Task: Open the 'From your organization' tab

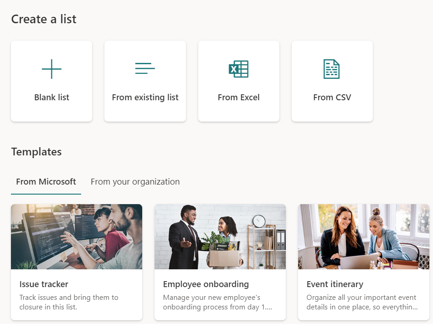Action: pyautogui.click(x=135, y=182)
